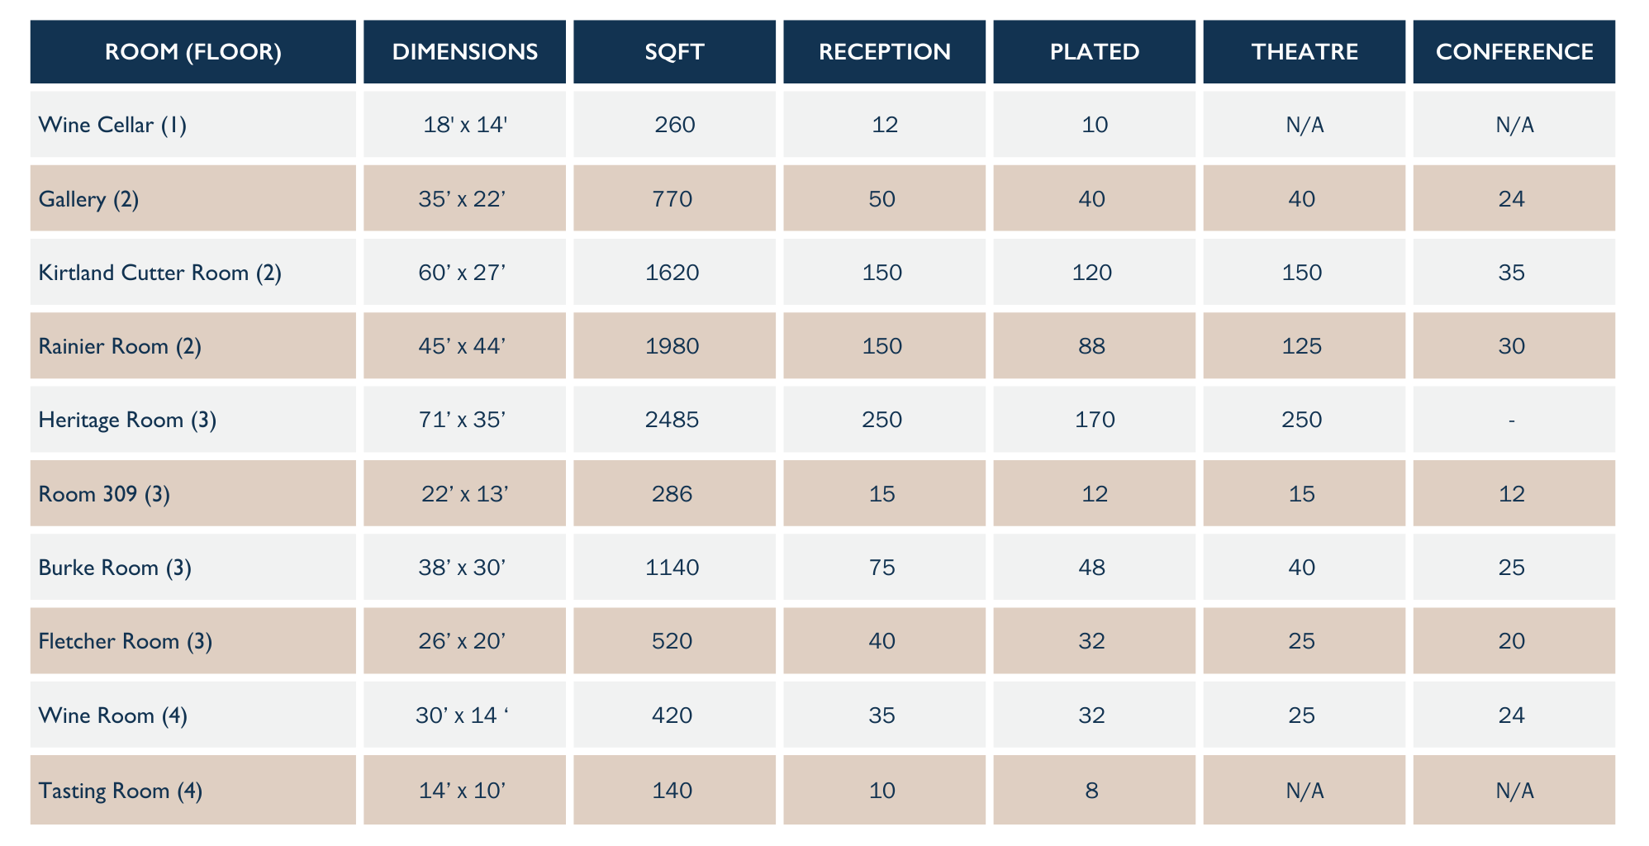Select the Heritage Room (3) cell

click(127, 420)
